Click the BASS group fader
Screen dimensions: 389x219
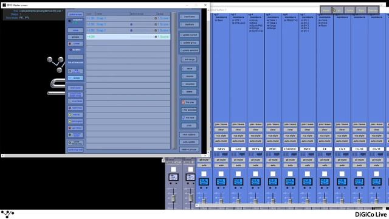pos(221,201)
